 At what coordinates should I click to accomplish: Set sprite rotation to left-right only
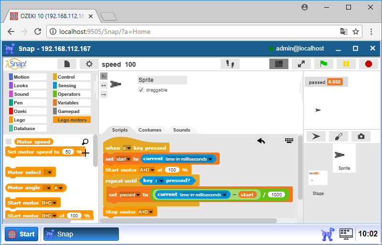coord(104,85)
